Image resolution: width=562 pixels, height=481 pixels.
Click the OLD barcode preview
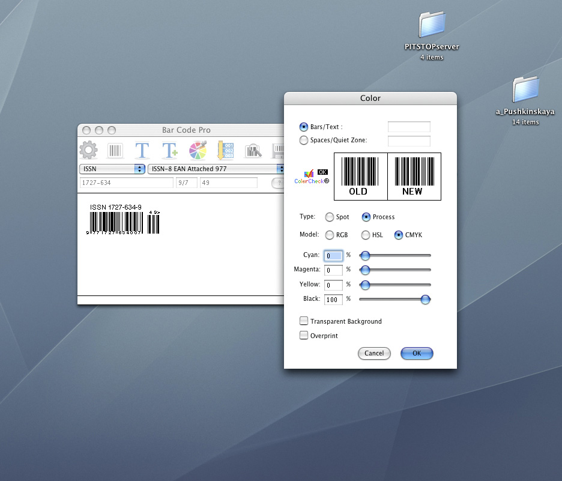[x=361, y=177]
